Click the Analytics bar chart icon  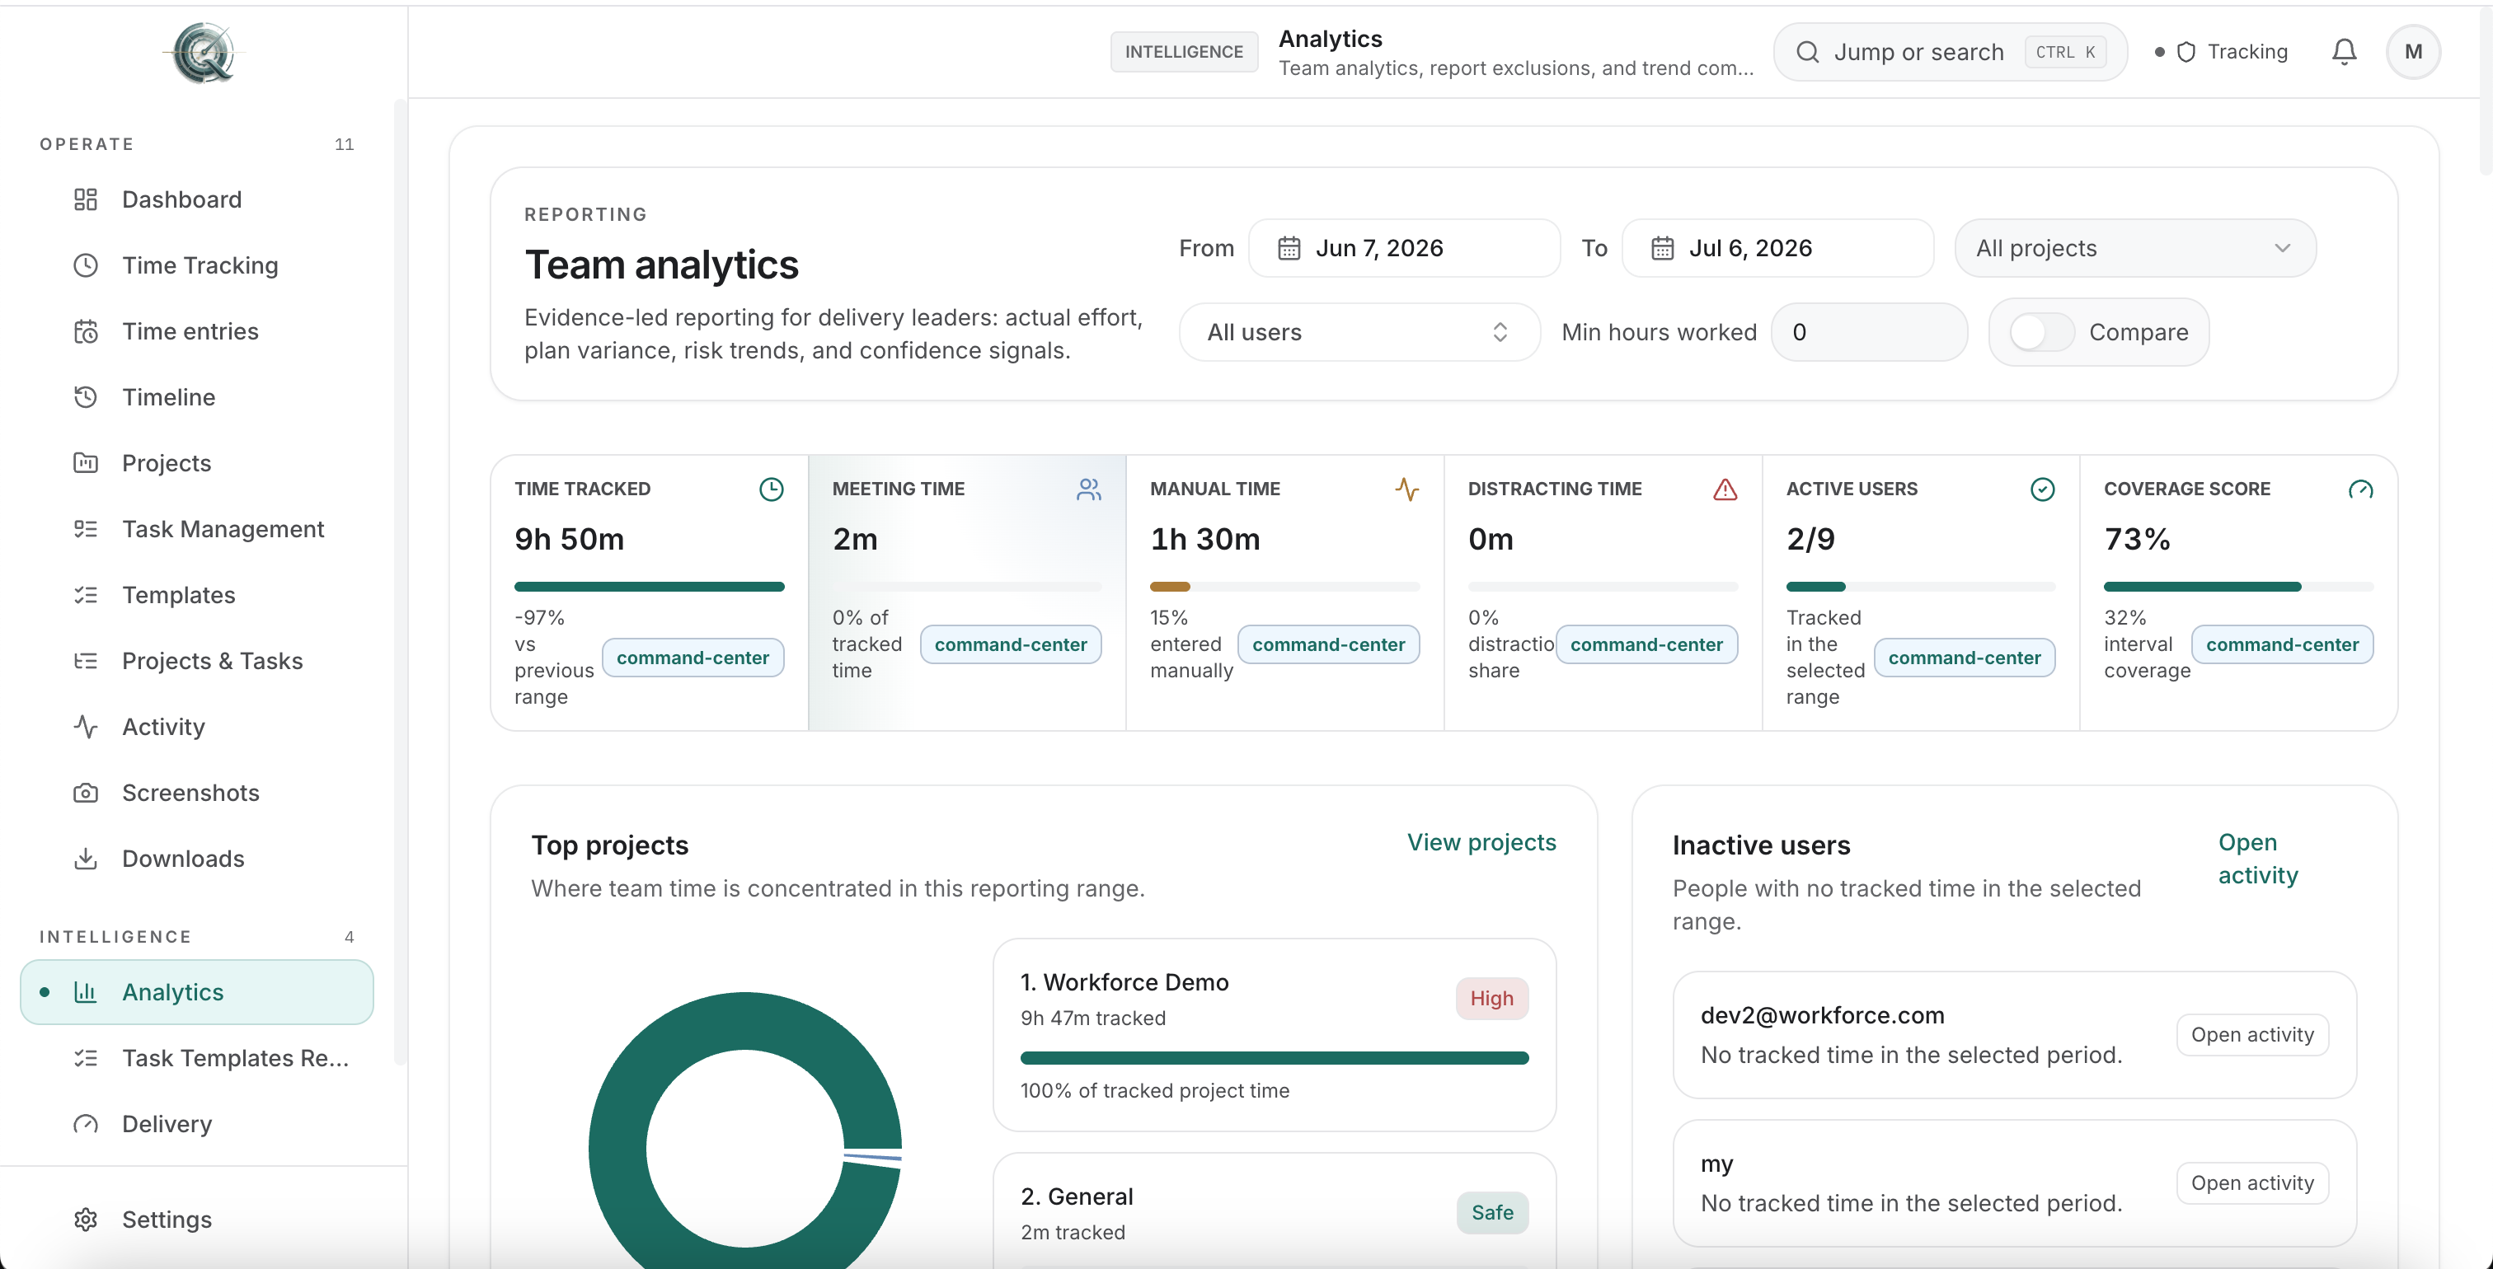pos(85,991)
